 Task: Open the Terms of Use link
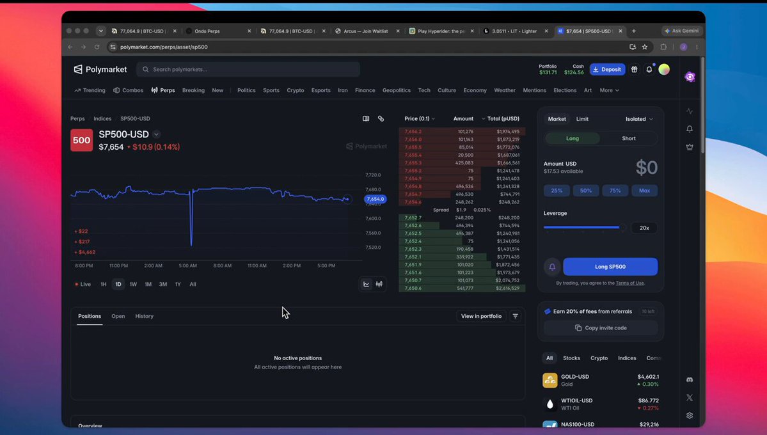pos(629,283)
